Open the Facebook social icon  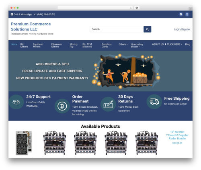(181, 14)
